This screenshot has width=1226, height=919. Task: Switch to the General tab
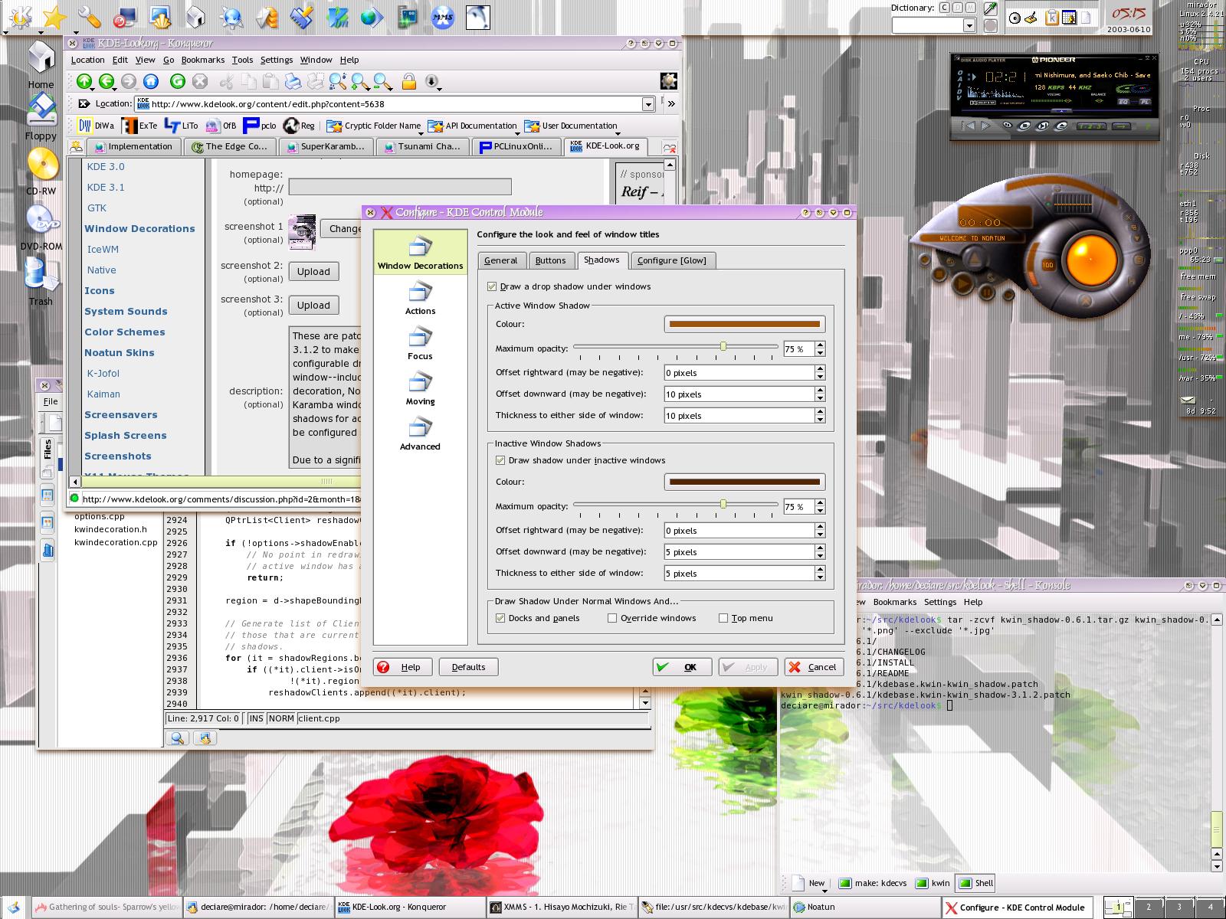pos(501,260)
